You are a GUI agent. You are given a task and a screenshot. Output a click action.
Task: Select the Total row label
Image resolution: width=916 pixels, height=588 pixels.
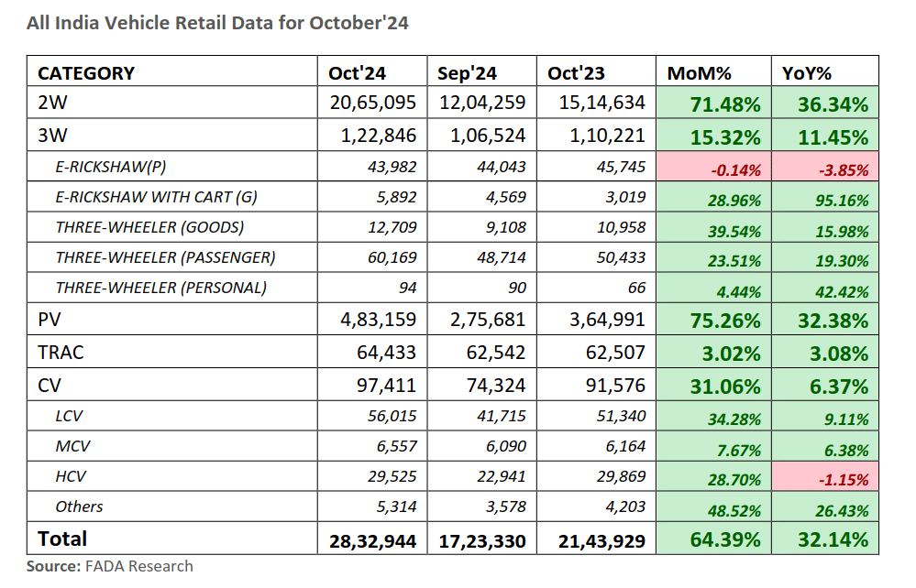click(62, 538)
